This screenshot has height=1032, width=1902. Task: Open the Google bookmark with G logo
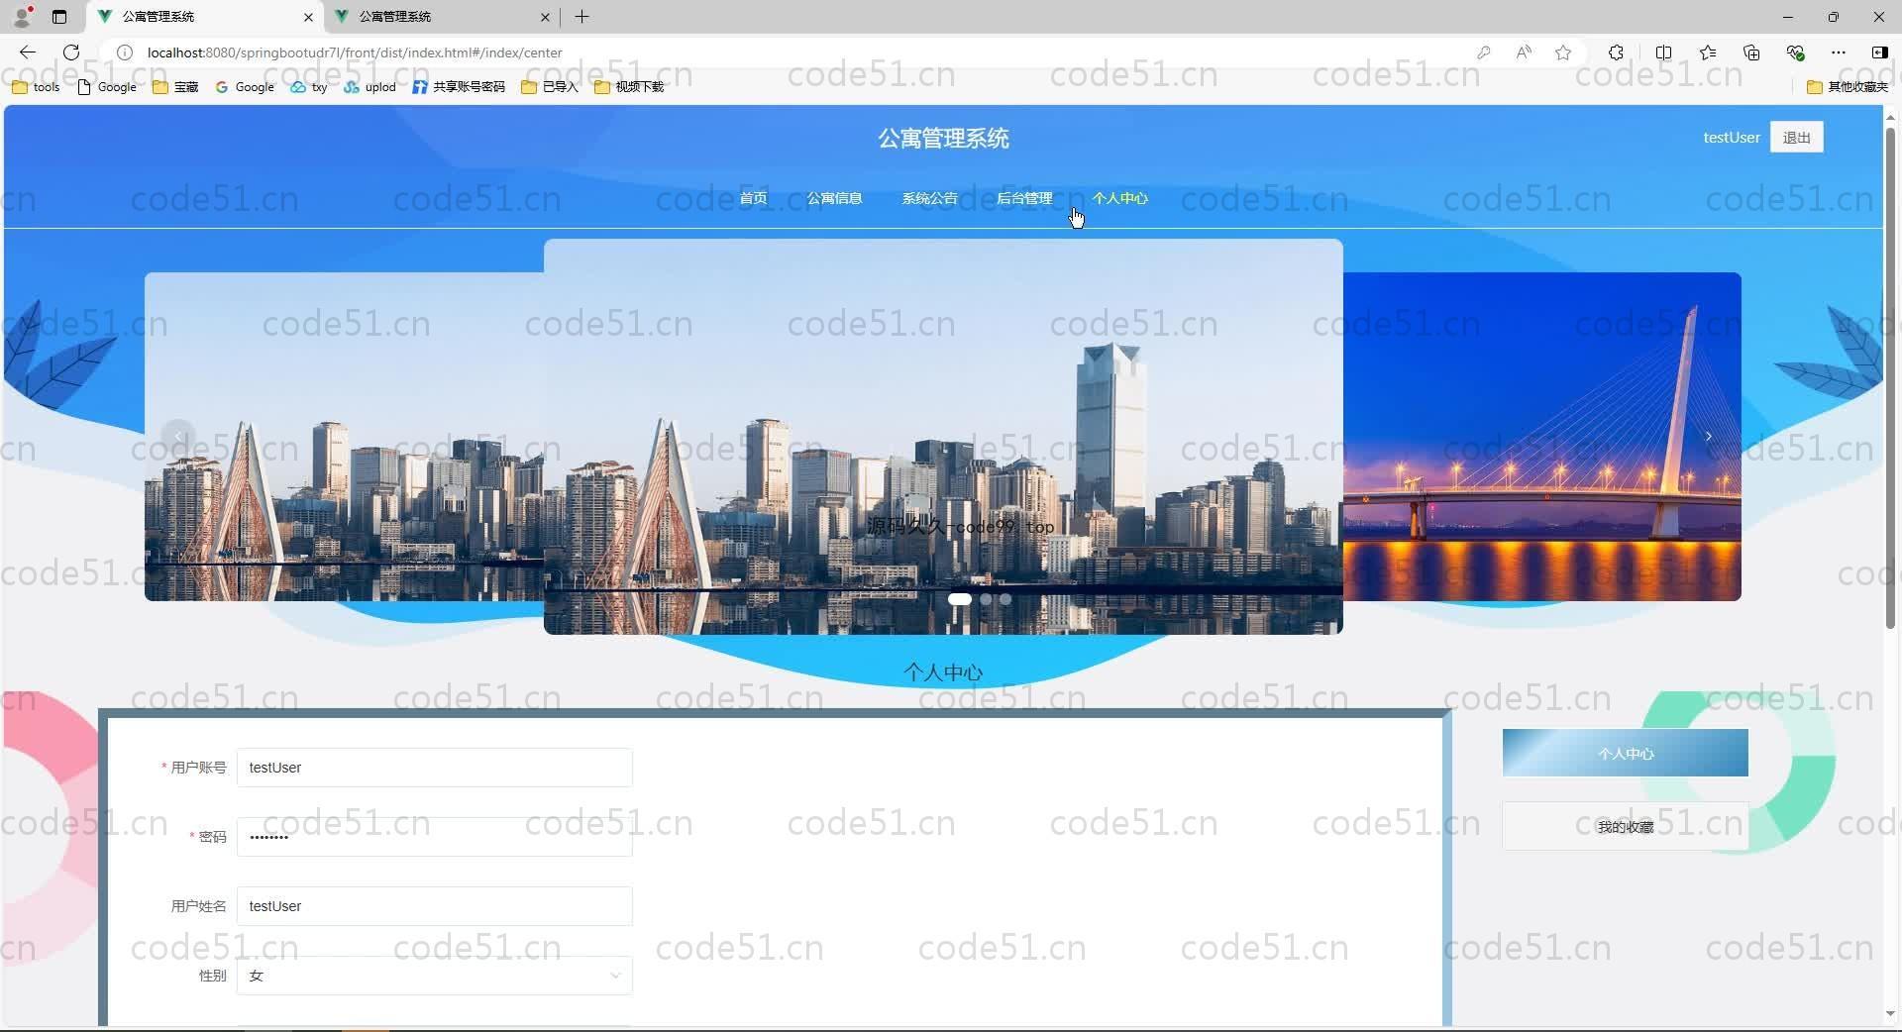[x=245, y=87]
